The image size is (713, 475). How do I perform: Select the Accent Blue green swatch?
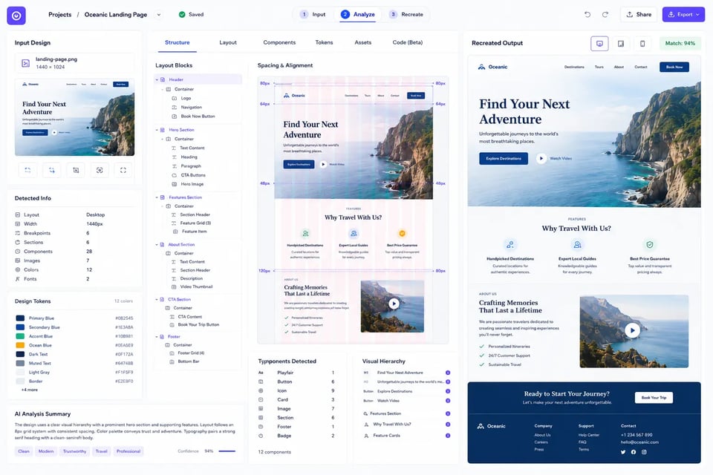(20, 336)
